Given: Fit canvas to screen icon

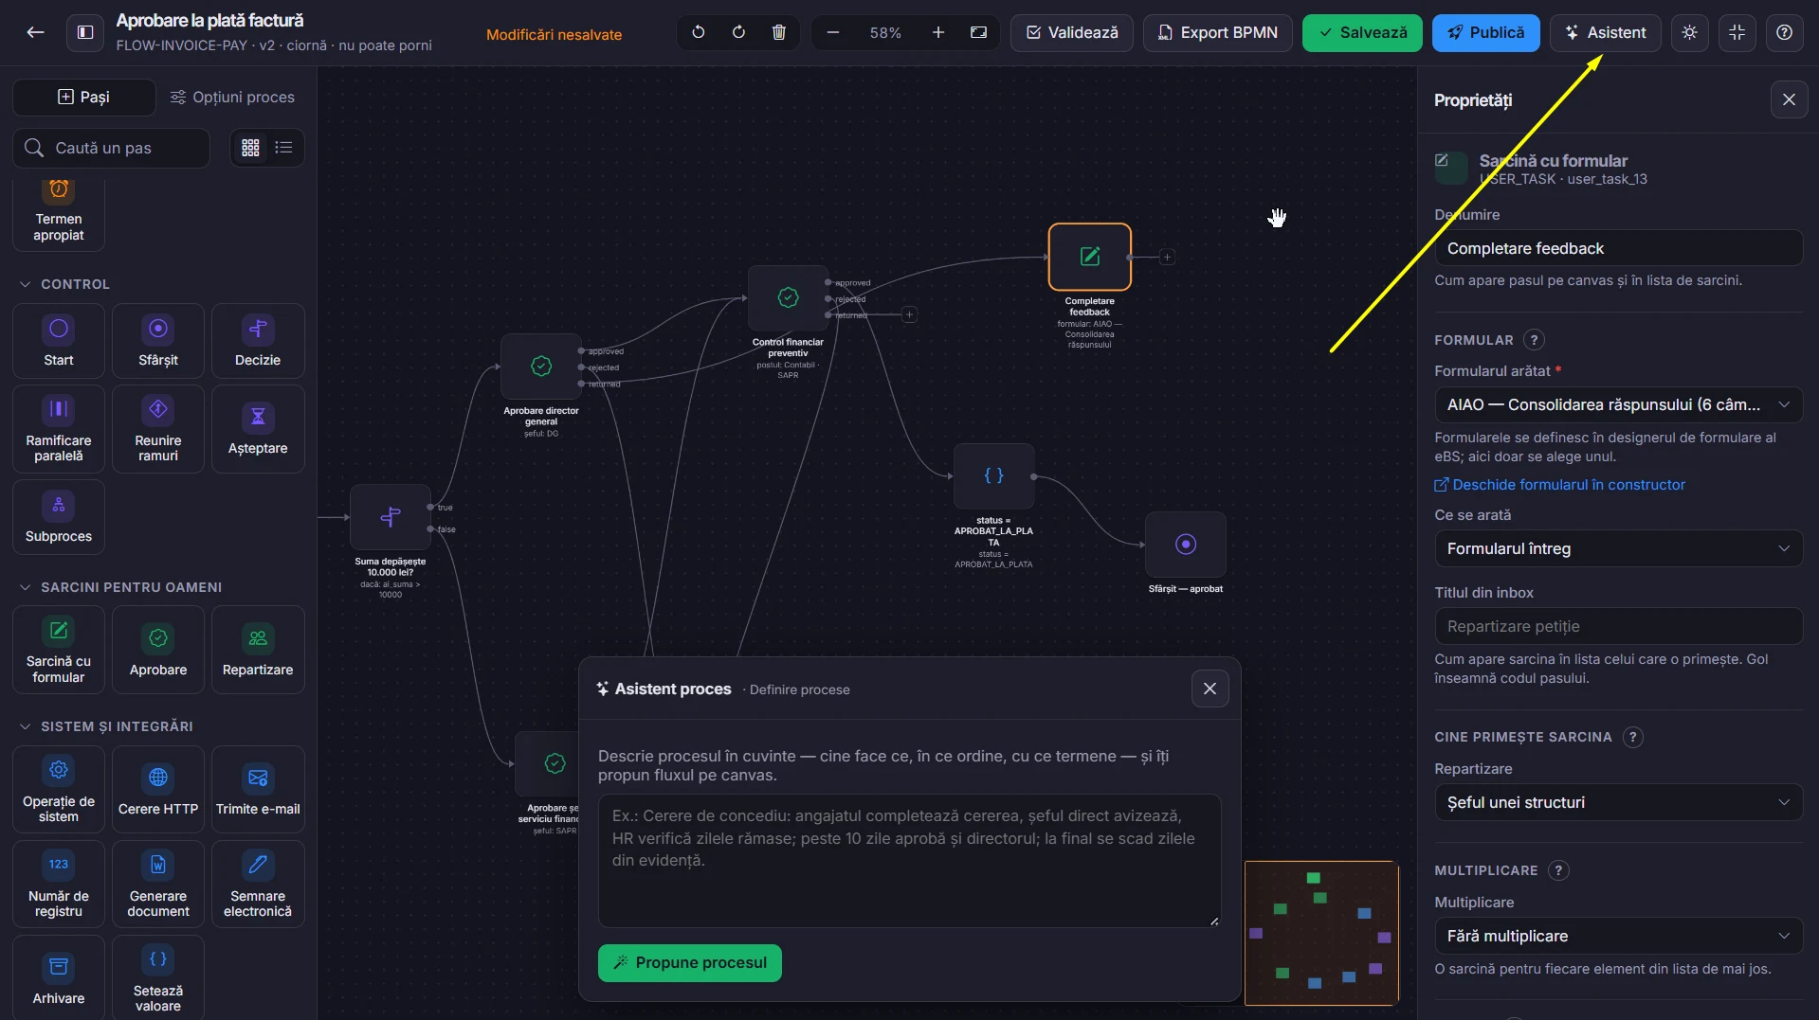Looking at the screenshot, I should (x=979, y=32).
